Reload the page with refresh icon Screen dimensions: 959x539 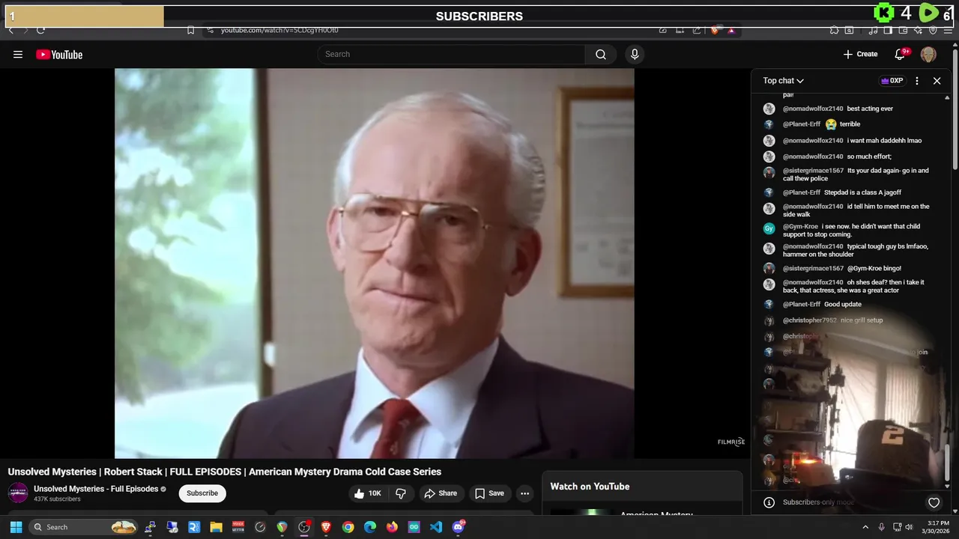pyautogui.click(x=40, y=31)
